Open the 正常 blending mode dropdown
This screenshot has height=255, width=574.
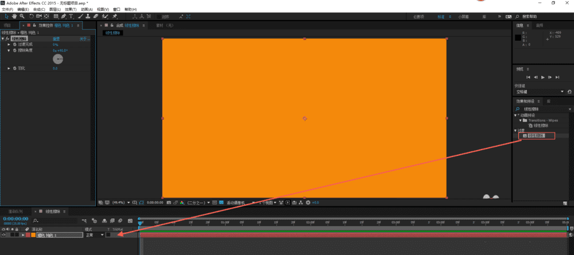click(95, 235)
